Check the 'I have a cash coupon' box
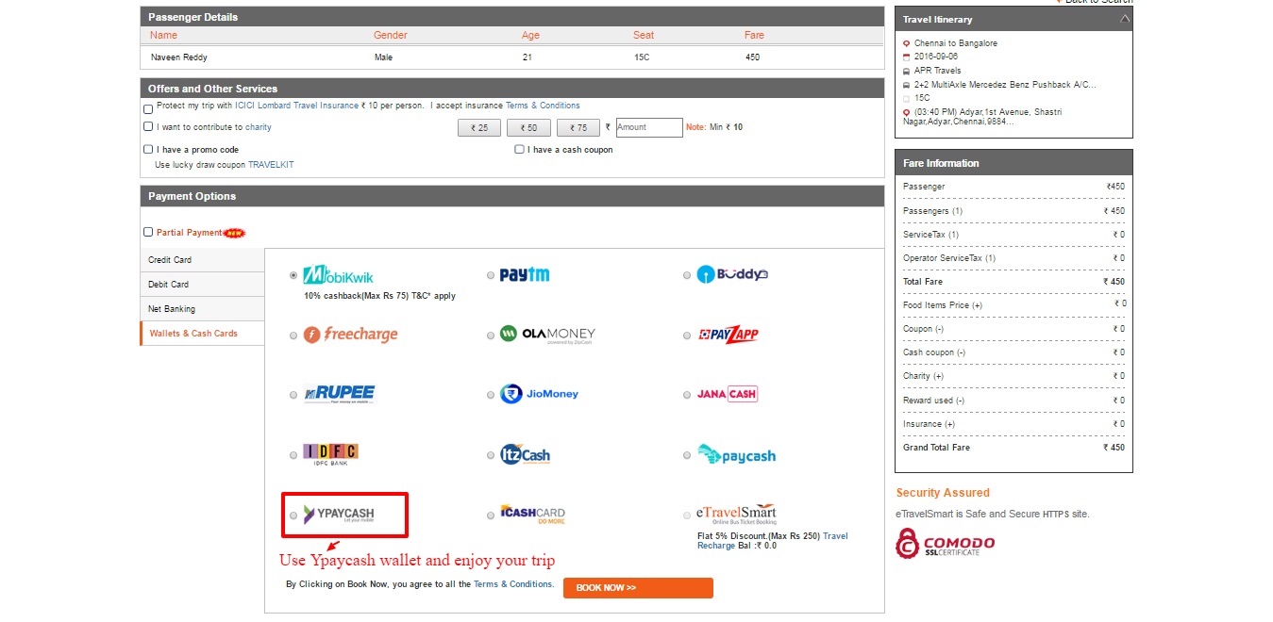This screenshot has height=622, width=1273. (x=519, y=149)
